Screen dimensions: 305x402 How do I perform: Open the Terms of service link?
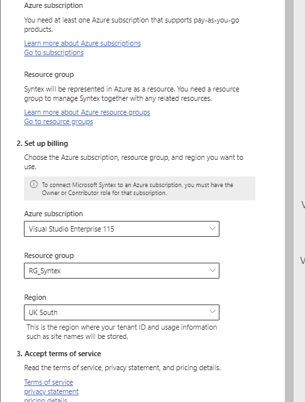[48, 382]
